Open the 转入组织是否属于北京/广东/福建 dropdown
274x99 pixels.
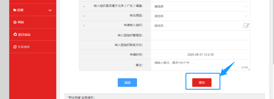[x=200, y=6]
